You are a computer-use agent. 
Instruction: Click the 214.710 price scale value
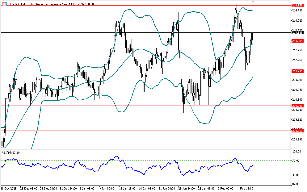tap(296, 10)
